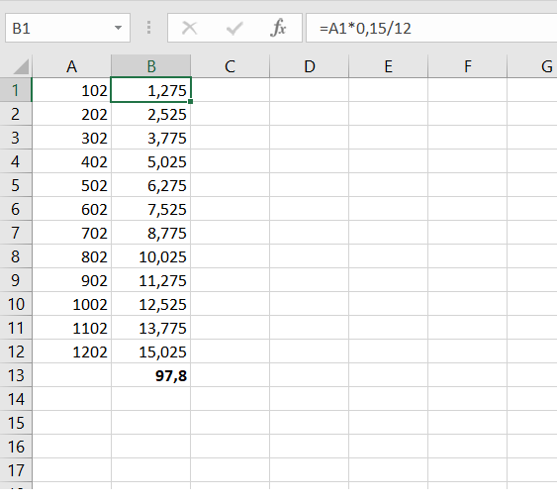Click cell containing 302
Screen dimensions: 557x502
point(72,138)
